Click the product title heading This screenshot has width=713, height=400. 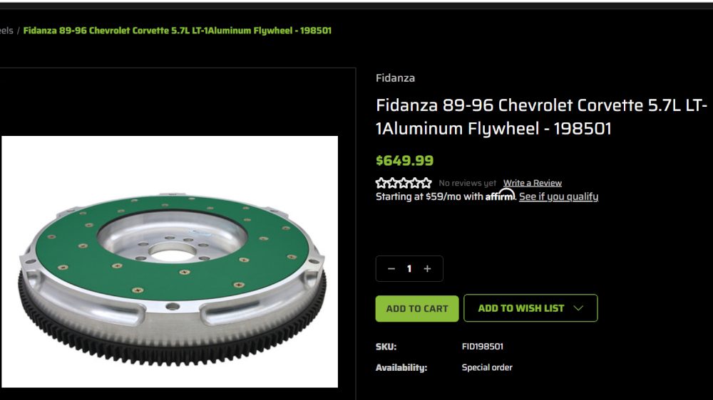point(541,117)
